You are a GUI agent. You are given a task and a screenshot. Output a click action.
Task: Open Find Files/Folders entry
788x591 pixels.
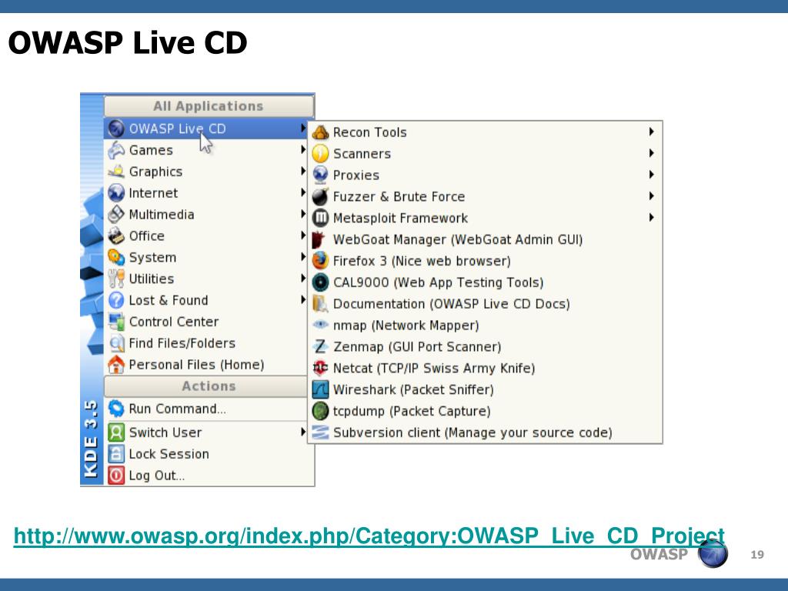coord(206,343)
